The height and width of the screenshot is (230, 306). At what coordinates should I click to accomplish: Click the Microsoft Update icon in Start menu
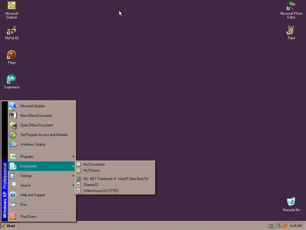click(x=13, y=106)
